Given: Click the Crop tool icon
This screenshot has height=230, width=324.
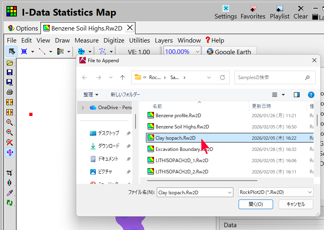Looking at the screenshot, I should point(10,173).
